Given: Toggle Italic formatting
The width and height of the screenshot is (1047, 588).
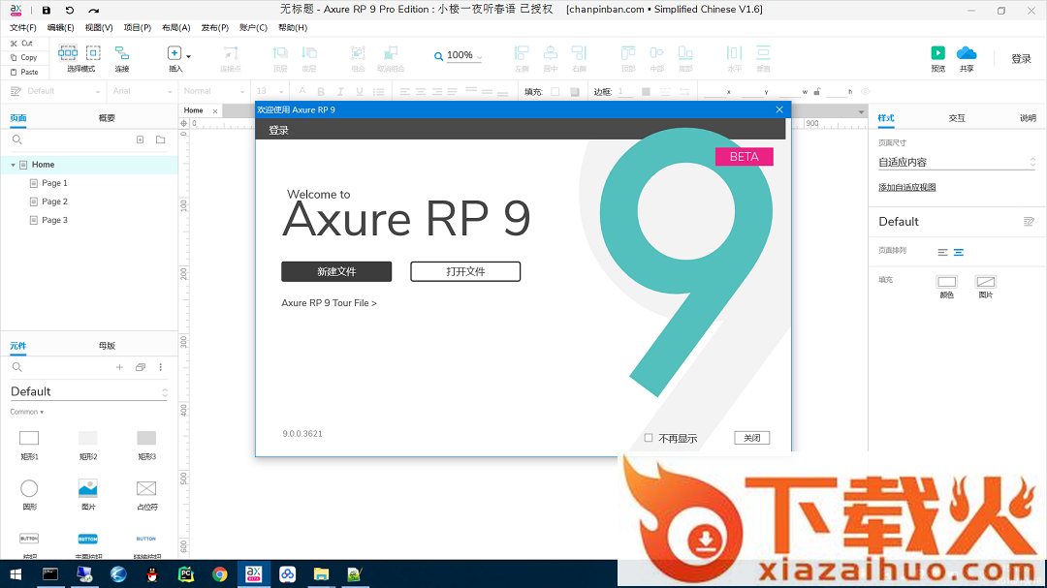Looking at the screenshot, I should tap(340, 91).
